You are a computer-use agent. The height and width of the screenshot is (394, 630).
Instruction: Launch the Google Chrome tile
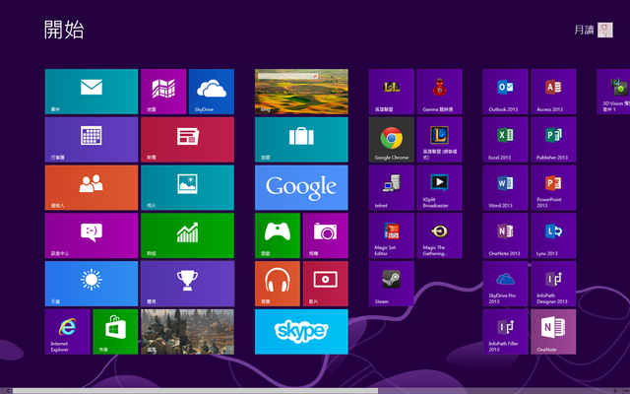pyautogui.click(x=392, y=140)
